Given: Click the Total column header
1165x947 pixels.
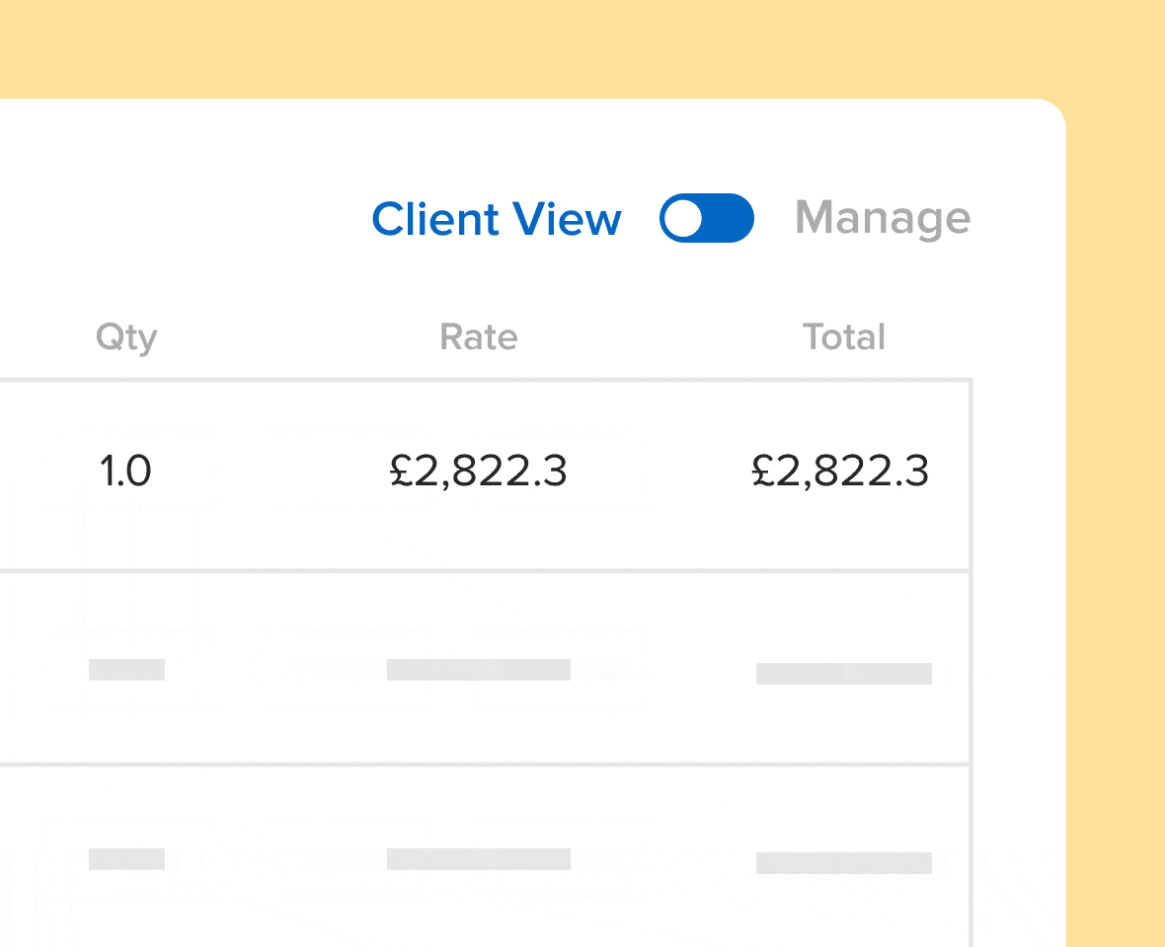Looking at the screenshot, I should pos(844,337).
